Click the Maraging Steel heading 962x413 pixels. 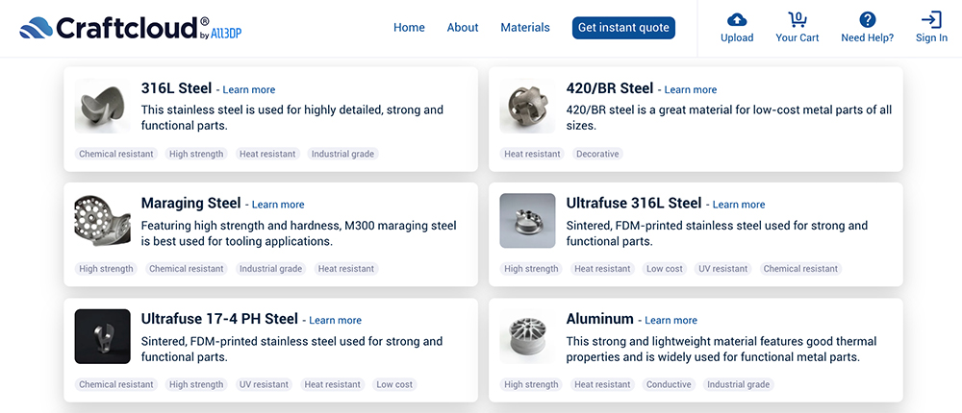click(191, 204)
